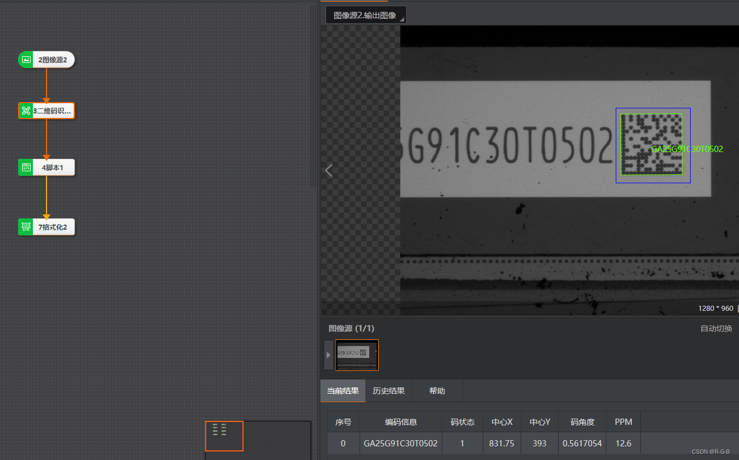Image resolution: width=739 pixels, height=460 pixels.
Task: Click the flow minimap viewport rectangle
Action: [x=224, y=436]
